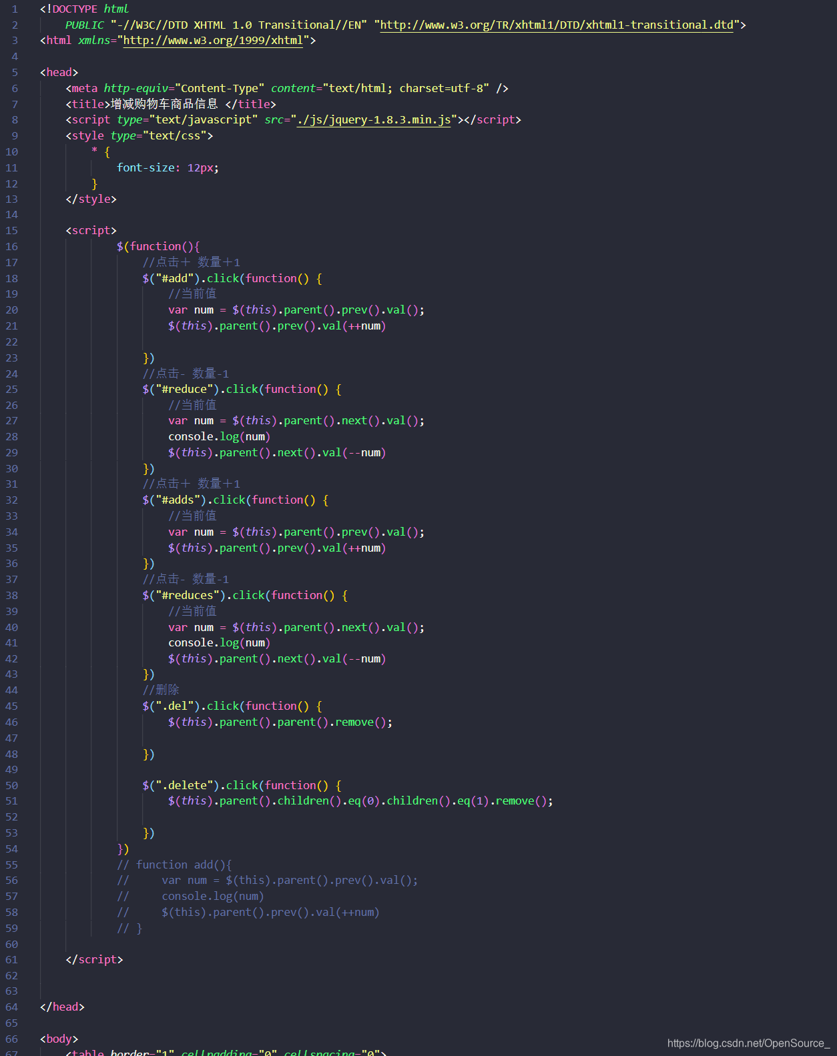Click the ".delete" selector string
837x1056 pixels.
pos(184,785)
